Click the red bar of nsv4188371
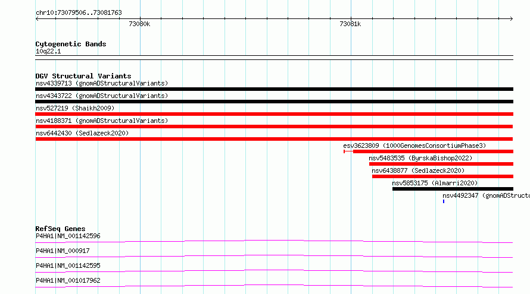 pos(274,127)
